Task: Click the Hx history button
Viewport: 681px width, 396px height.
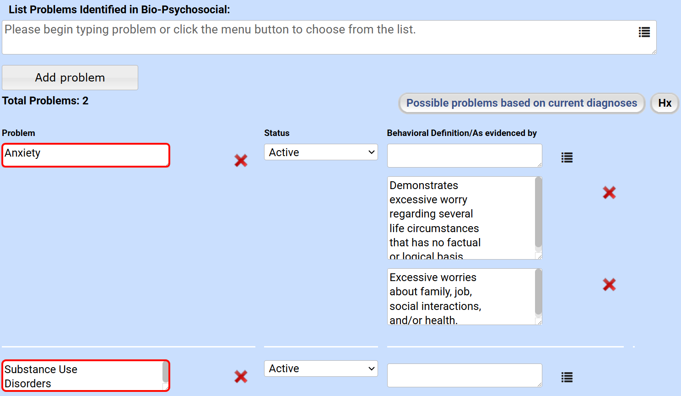Action: [665, 103]
